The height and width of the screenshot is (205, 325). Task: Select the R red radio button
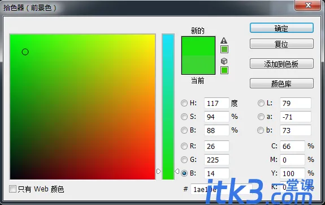pos(184,146)
